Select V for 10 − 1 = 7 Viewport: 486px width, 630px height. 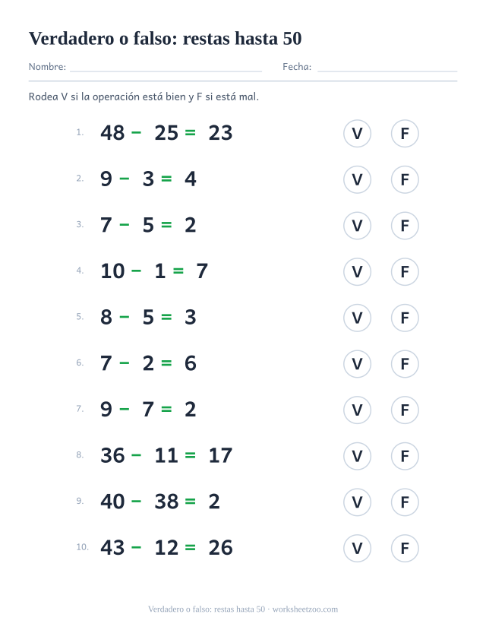pyautogui.click(x=357, y=271)
